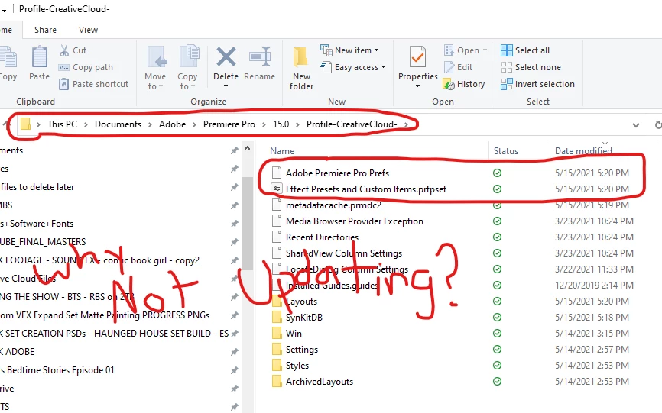Open 'Bedtime Stories Episode 01' quick access item
Image resolution: width=662 pixels, height=413 pixels.
(x=57, y=370)
